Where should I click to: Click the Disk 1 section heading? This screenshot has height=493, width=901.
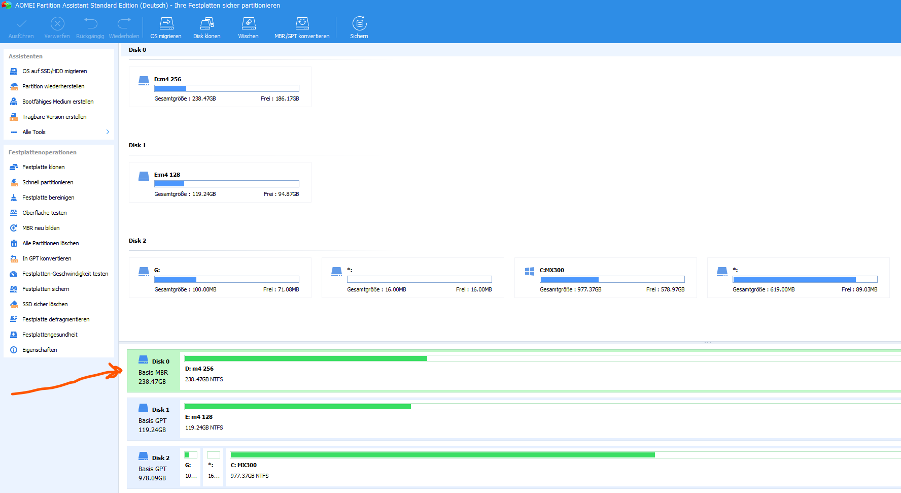pos(137,145)
